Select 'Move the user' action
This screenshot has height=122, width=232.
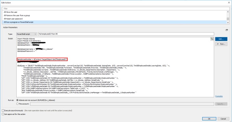[114, 12]
